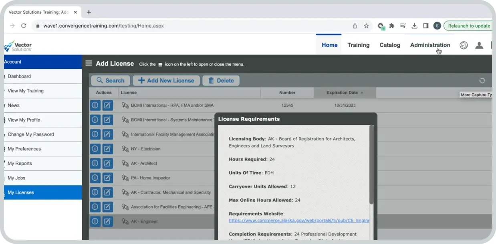The height and width of the screenshot is (244, 496).
Task: Open Change My Password
Action: pyautogui.click(x=43, y=134)
